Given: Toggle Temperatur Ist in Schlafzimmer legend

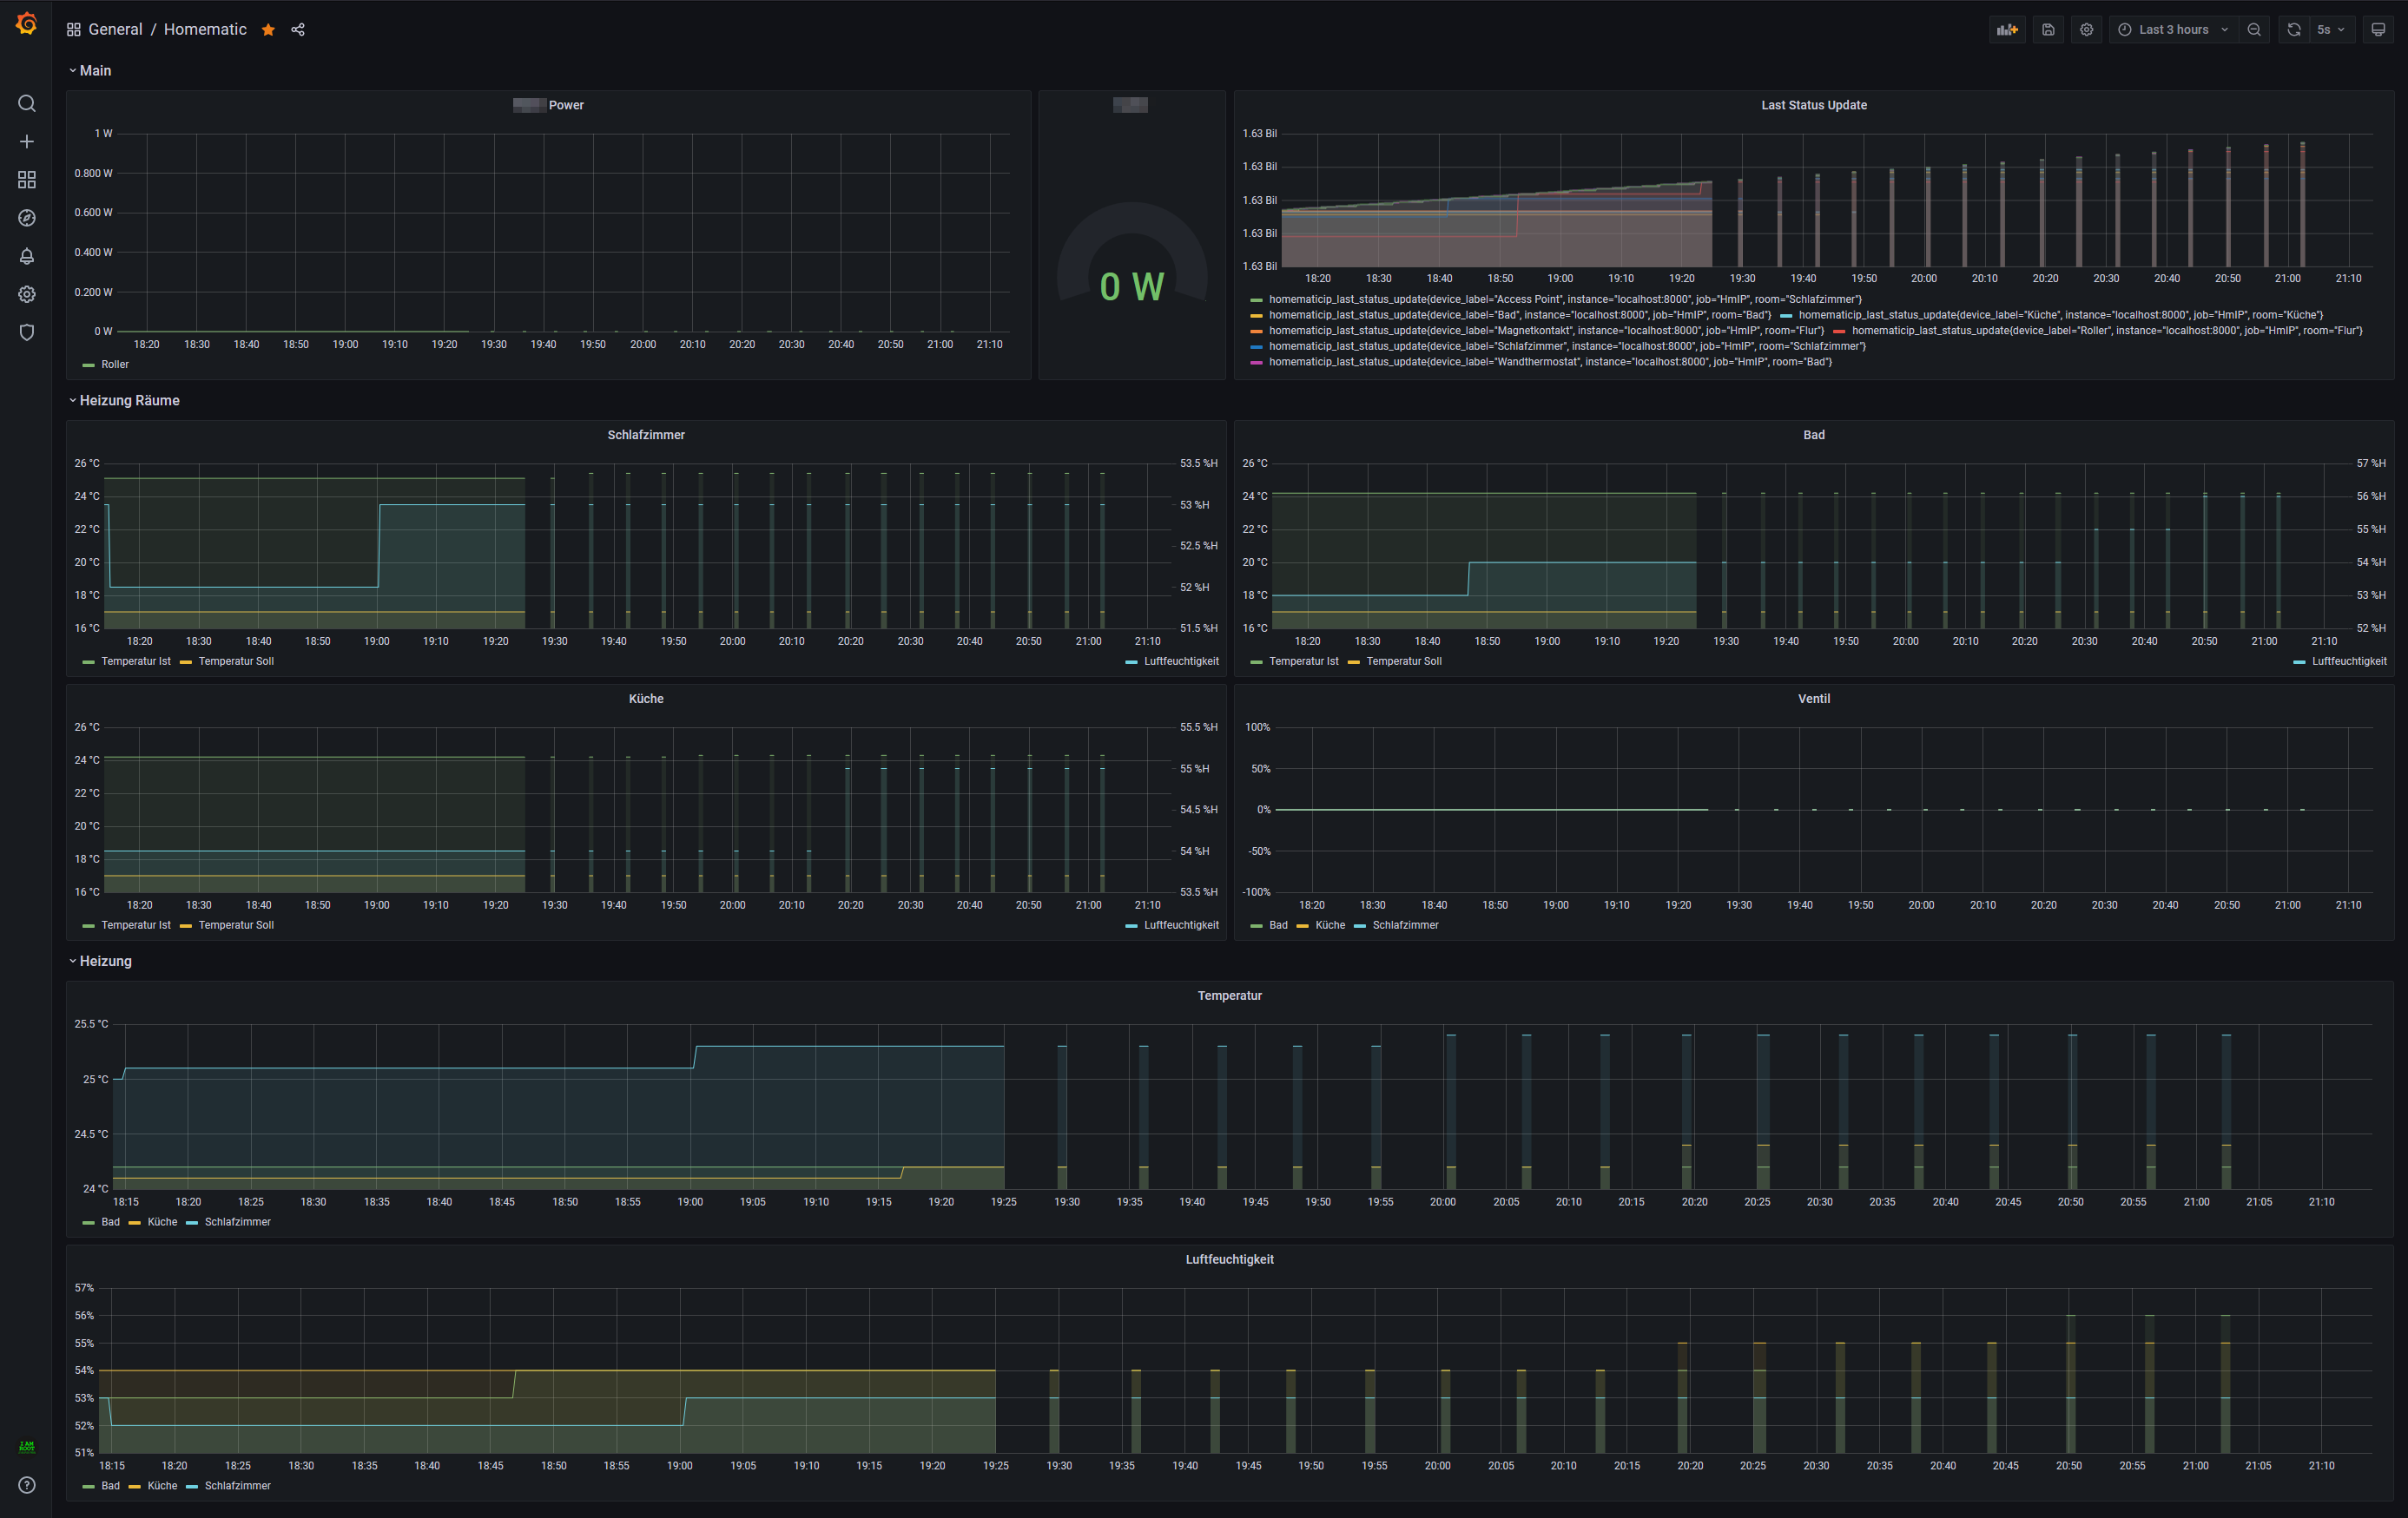Looking at the screenshot, I should coord(136,661).
